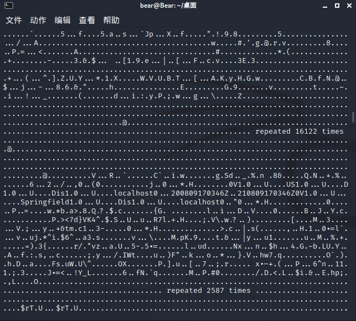The width and height of the screenshot is (356, 321).
Task: Click the text "repeated 2587 times"
Action: pyautogui.click(x=209, y=291)
